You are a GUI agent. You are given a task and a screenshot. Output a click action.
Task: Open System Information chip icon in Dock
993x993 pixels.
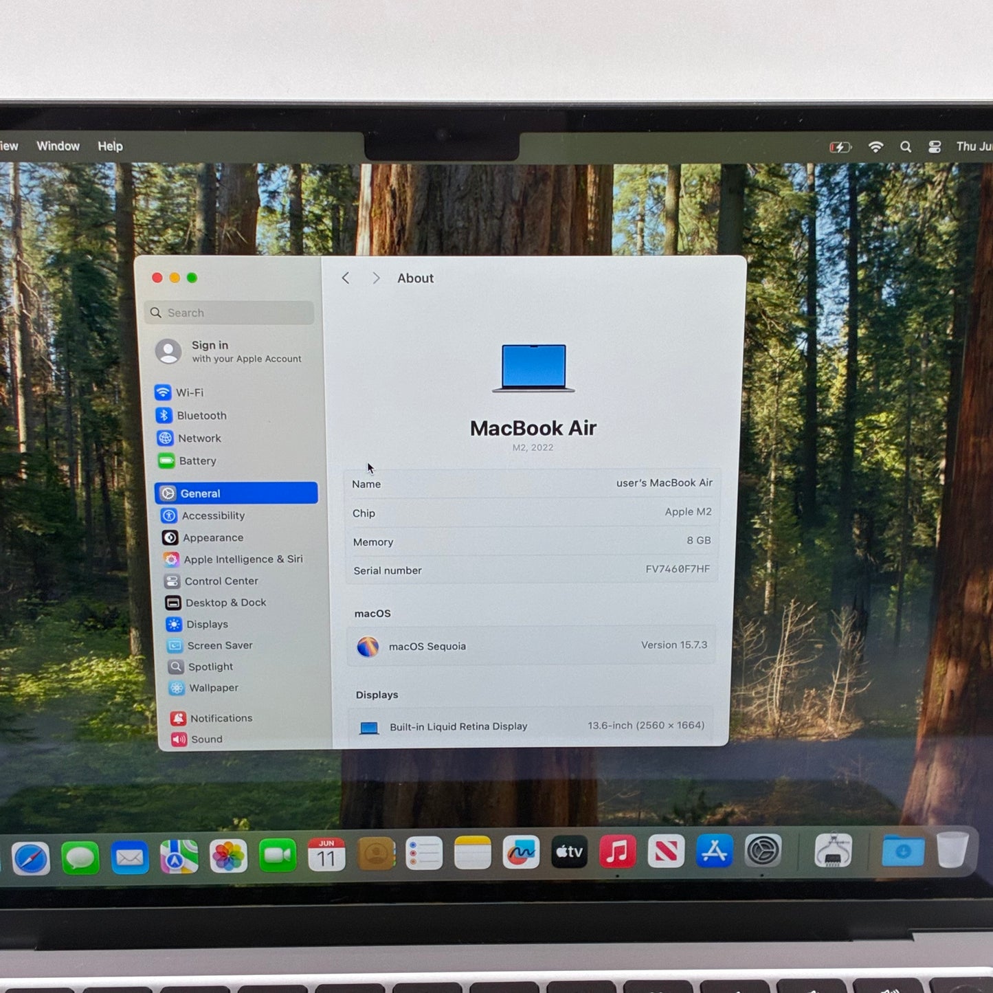(x=833, y=851)
